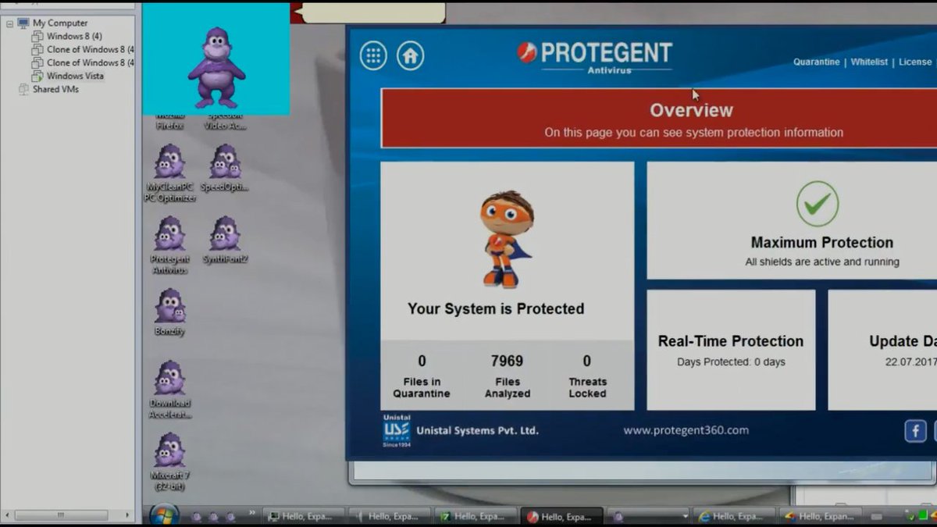The height and width of the screenshot is (527, 937).
Task: Expand hidden Quick Launch items chevron
Action: pyautogui.click(x=251, y=515)
